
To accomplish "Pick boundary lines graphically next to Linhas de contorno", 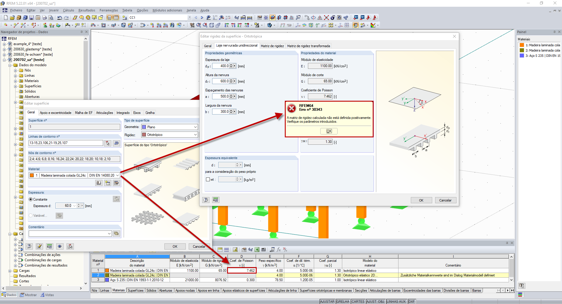I will coord(108,143).
